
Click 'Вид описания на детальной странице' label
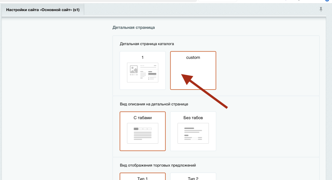[x=154, y=104]
